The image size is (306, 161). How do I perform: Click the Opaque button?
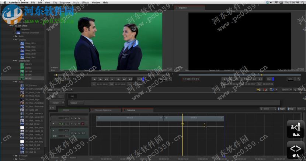(x=76, y=103)
